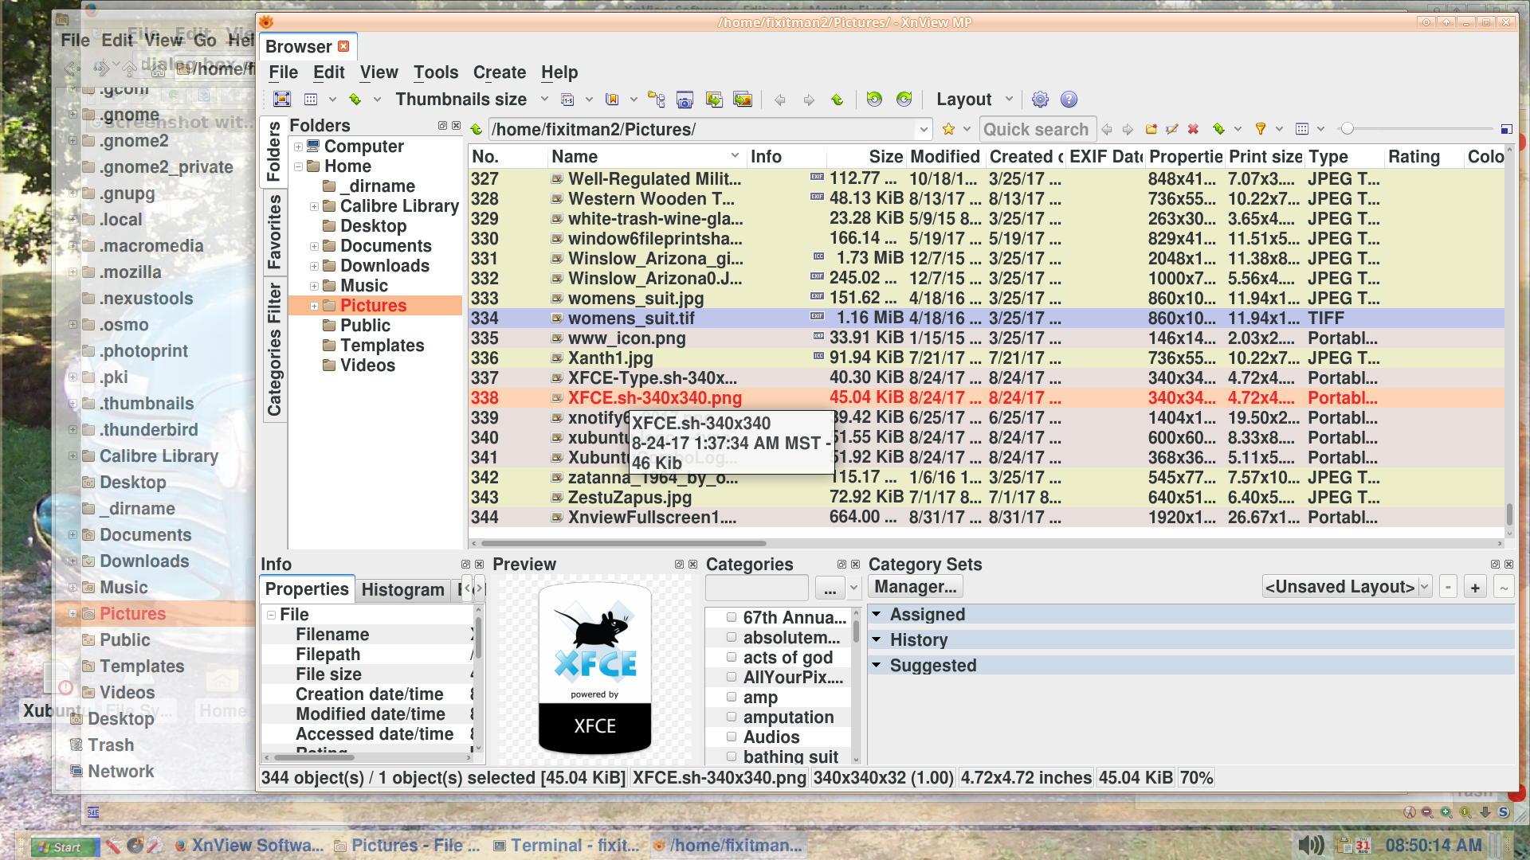This screenshot has height=860, width=1530.
Task: Tick the 'Audios' category checkbox
Action: [732, 737]
